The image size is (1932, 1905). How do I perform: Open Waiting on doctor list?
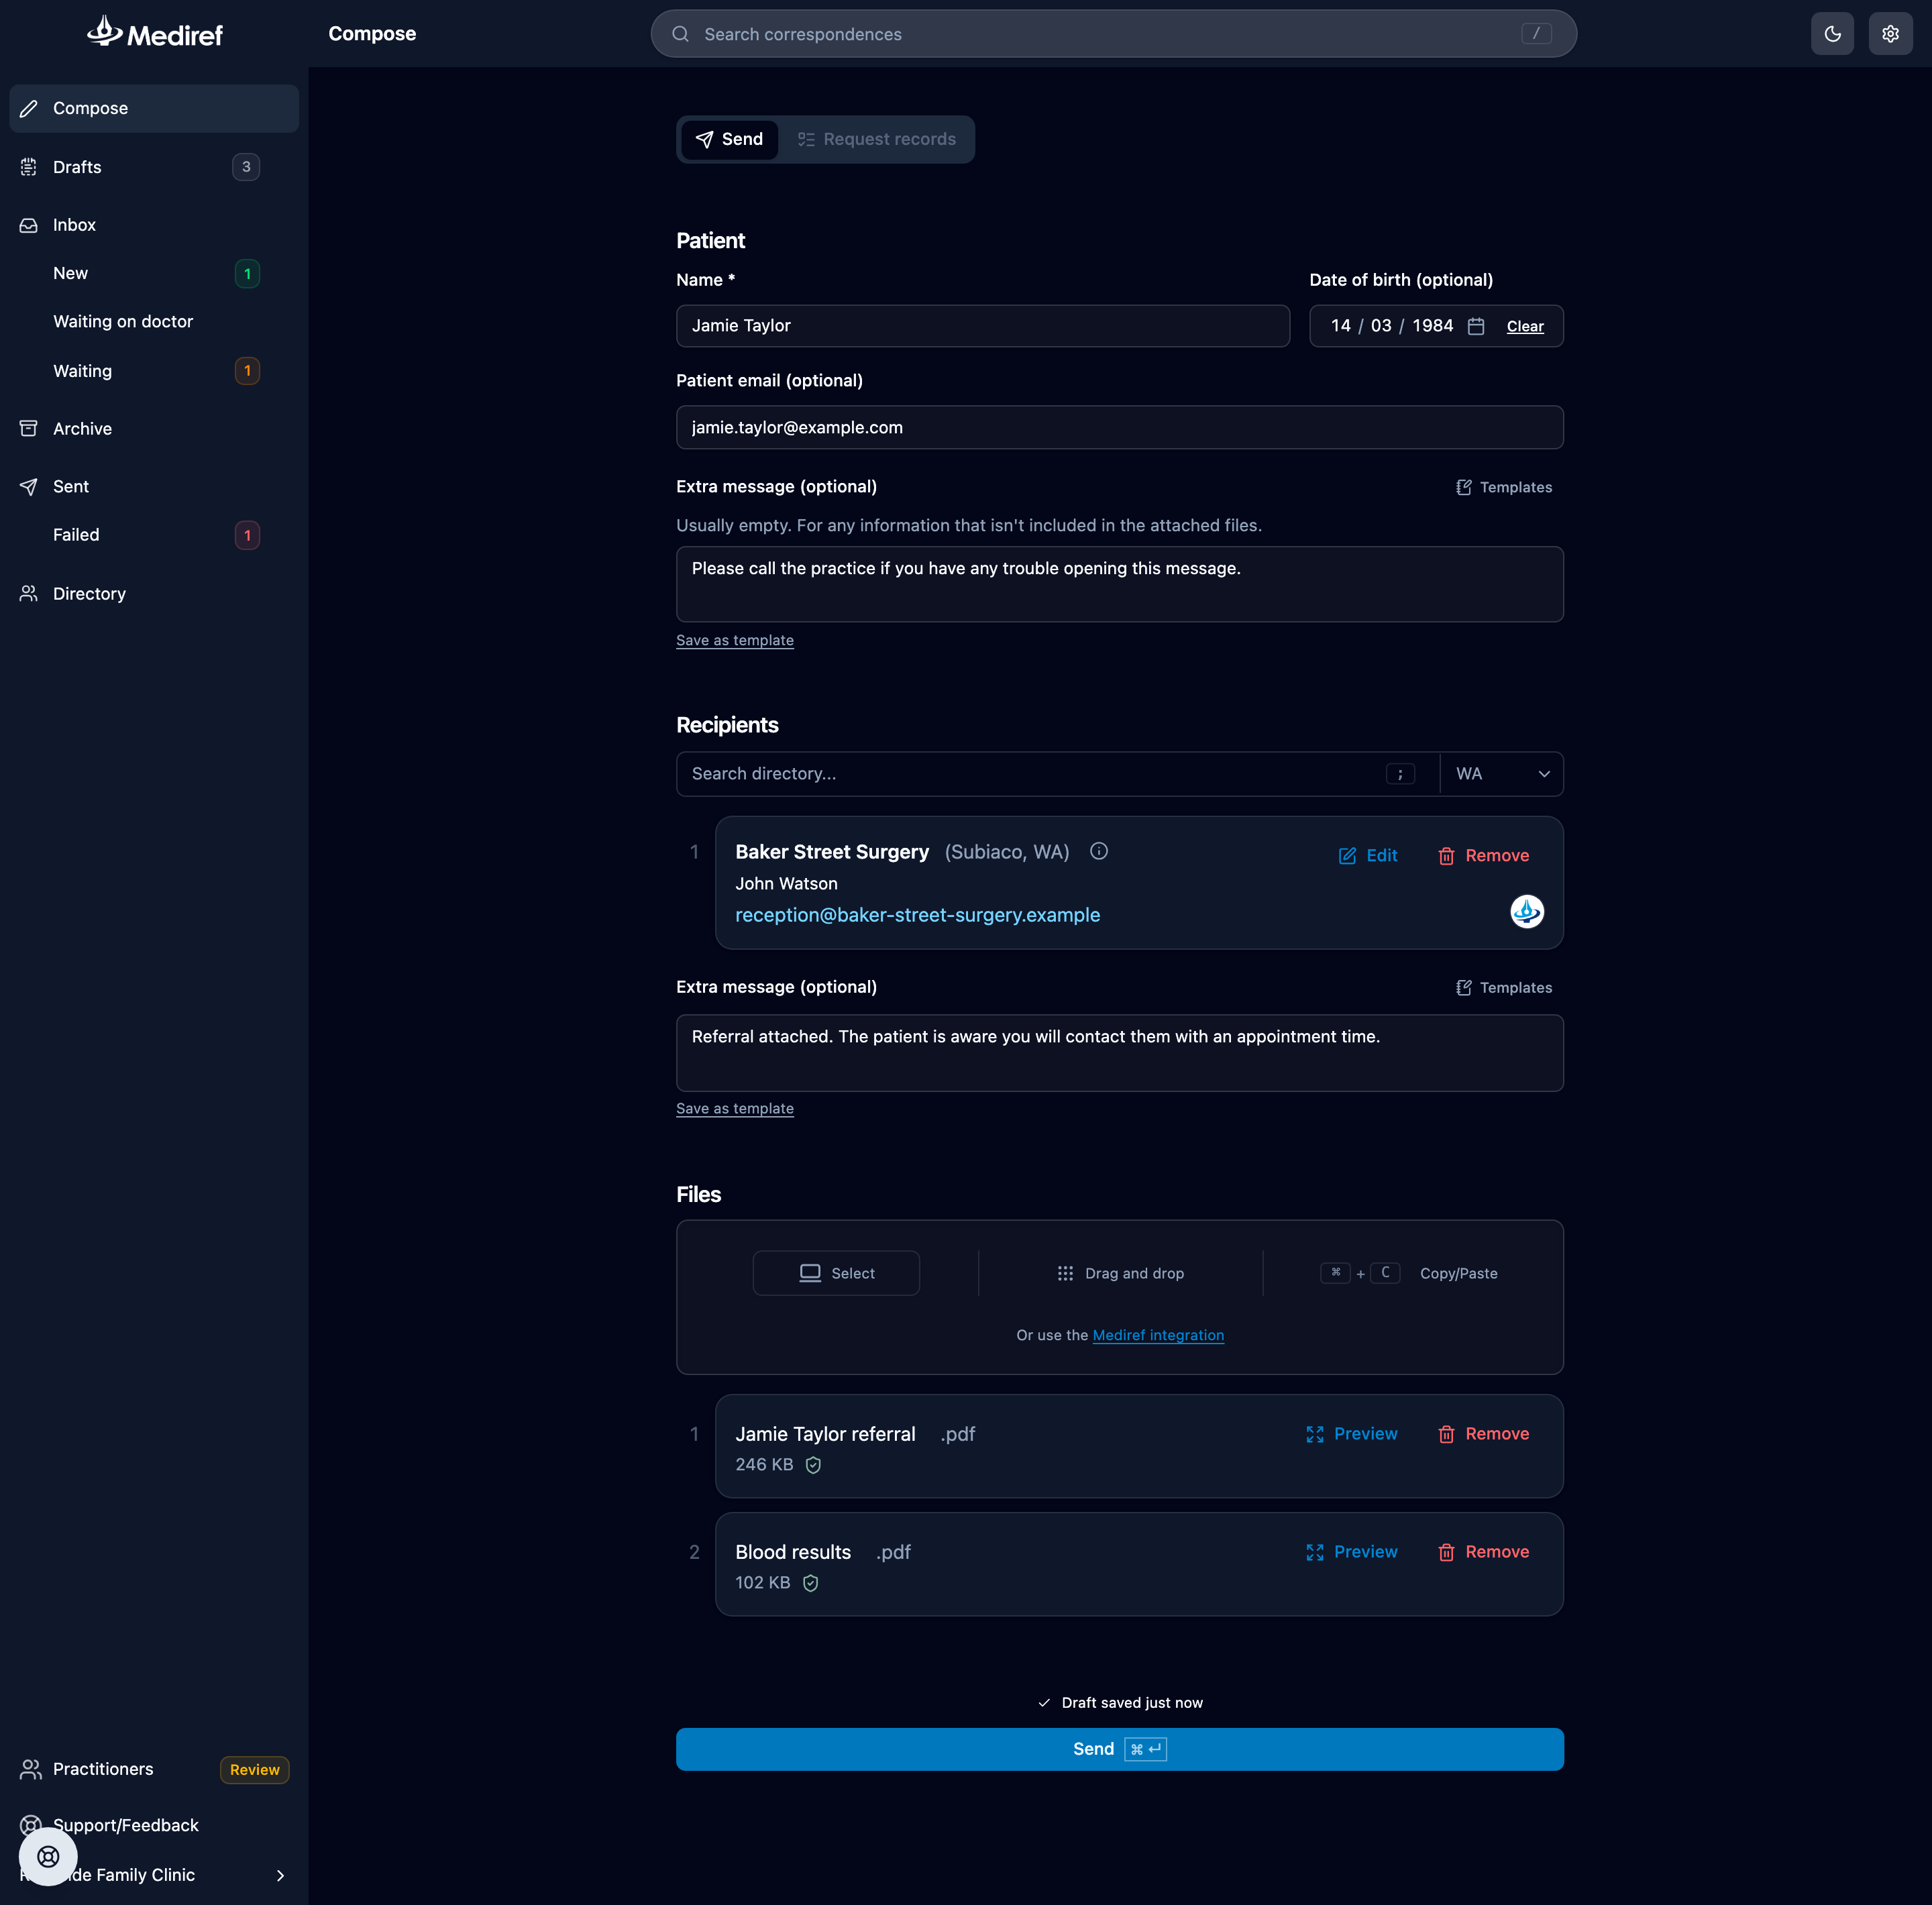(154, 321)
